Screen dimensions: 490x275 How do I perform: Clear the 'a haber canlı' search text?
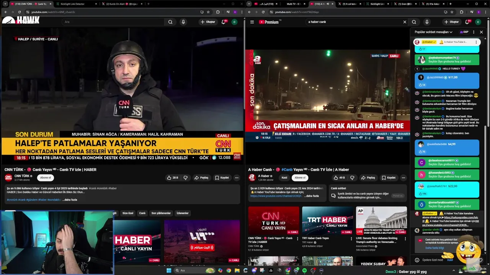(x=405, y=22)
